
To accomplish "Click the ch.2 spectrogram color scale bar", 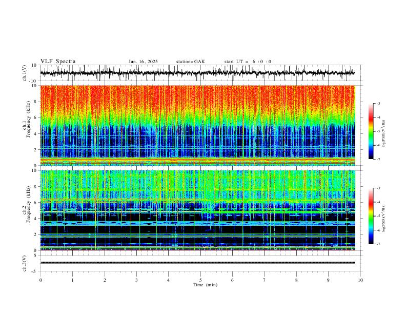I will point(371,216).
